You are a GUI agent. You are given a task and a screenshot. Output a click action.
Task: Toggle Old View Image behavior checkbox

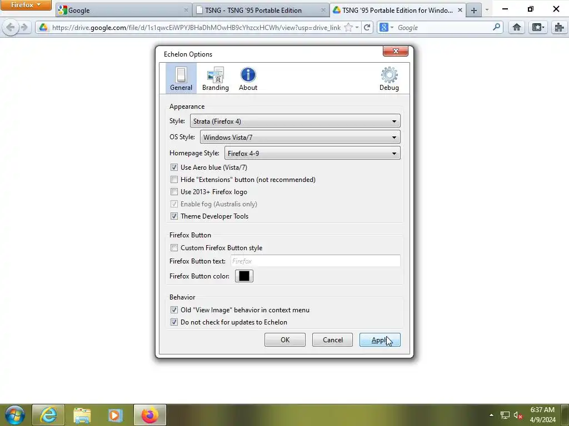pos(174,310)
